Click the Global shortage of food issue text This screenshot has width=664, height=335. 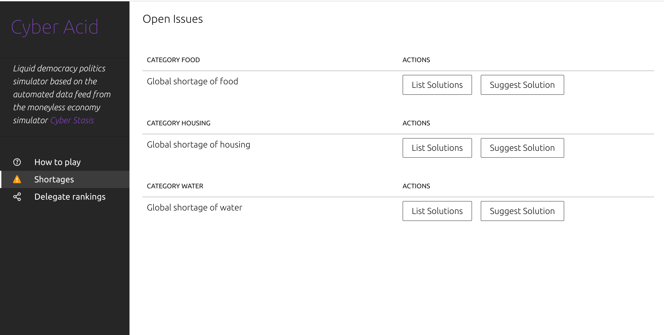(x=192, y=81)
